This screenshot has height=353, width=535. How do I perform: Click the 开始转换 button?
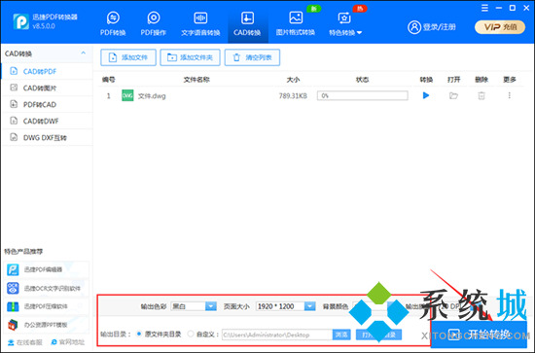pyautogui.click(x=479, y=335)
